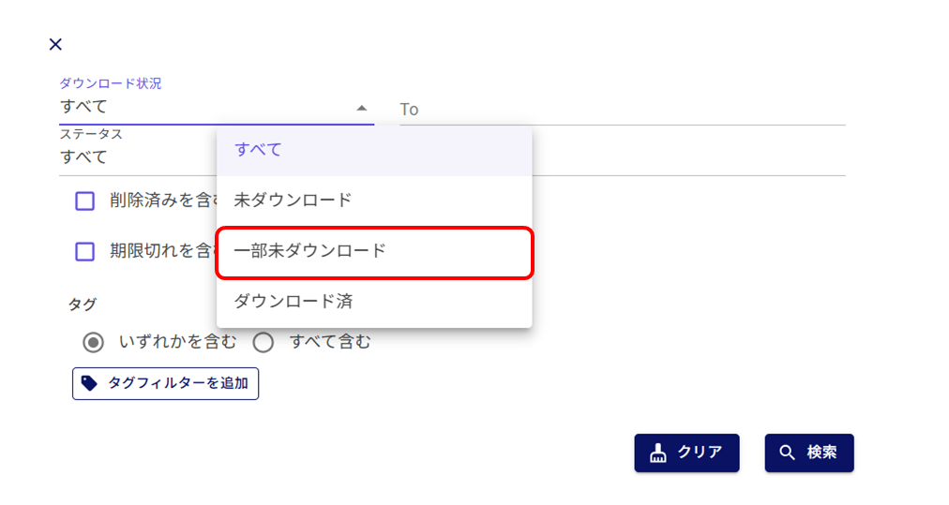Enable the 削除済みを含む checkbox
Screen dimensions: 949x505
tap(85, 201)
